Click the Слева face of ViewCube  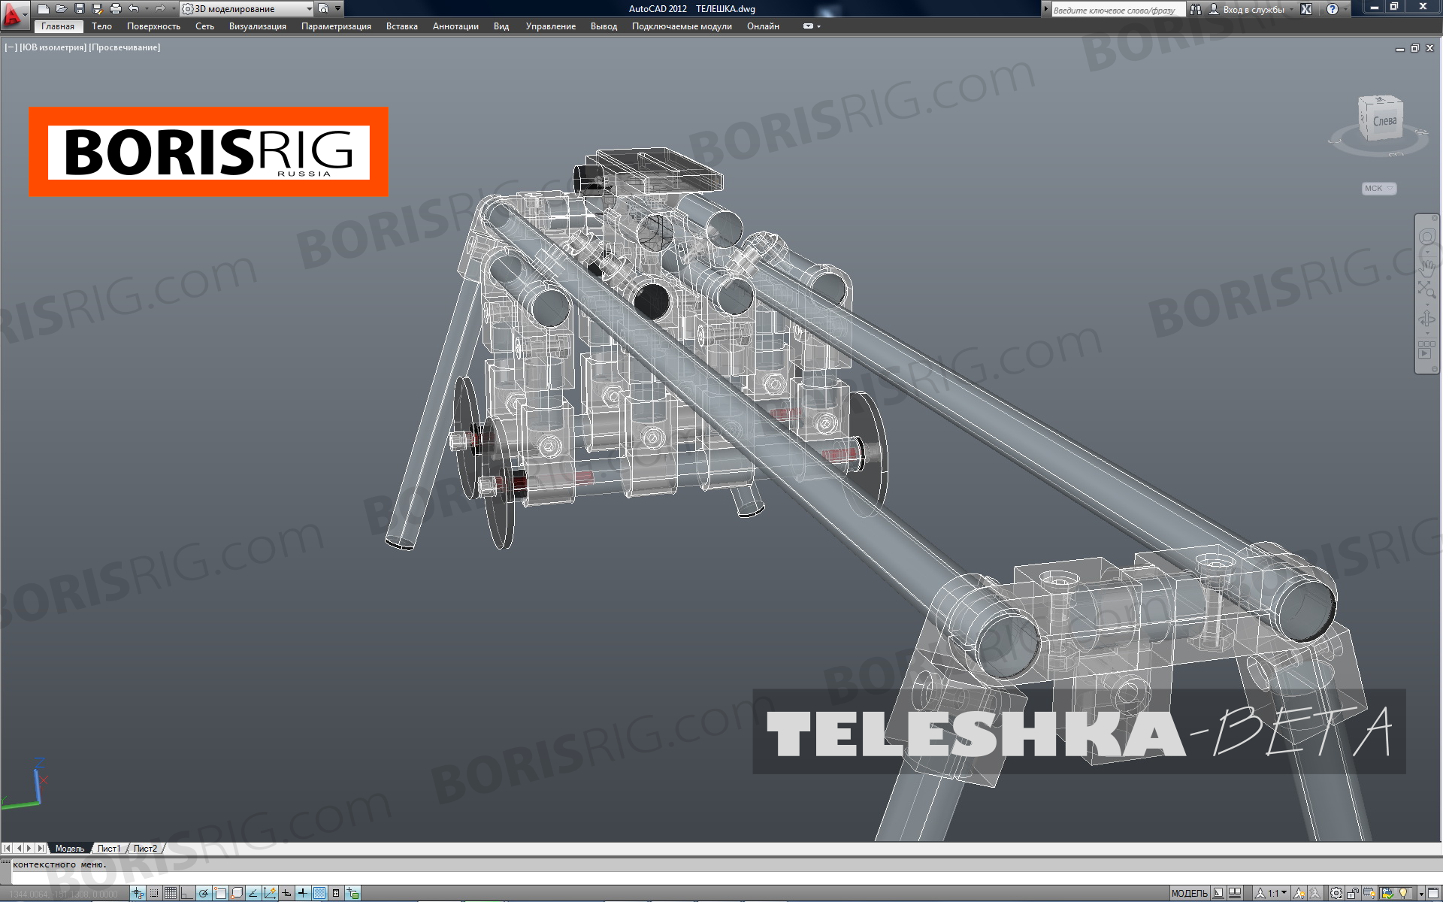1384,121
